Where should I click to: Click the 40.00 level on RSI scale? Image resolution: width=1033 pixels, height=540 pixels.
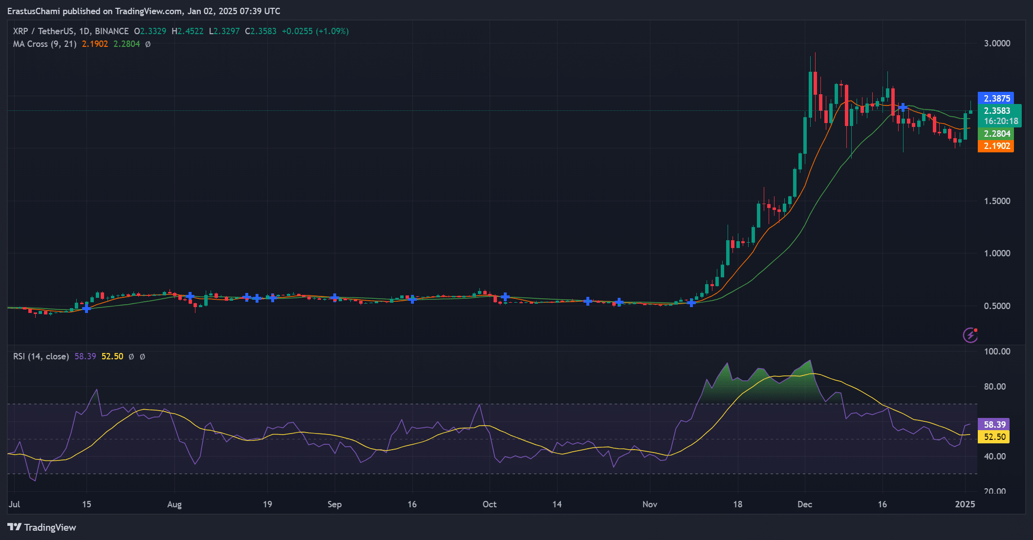click(x=995, y=457)
